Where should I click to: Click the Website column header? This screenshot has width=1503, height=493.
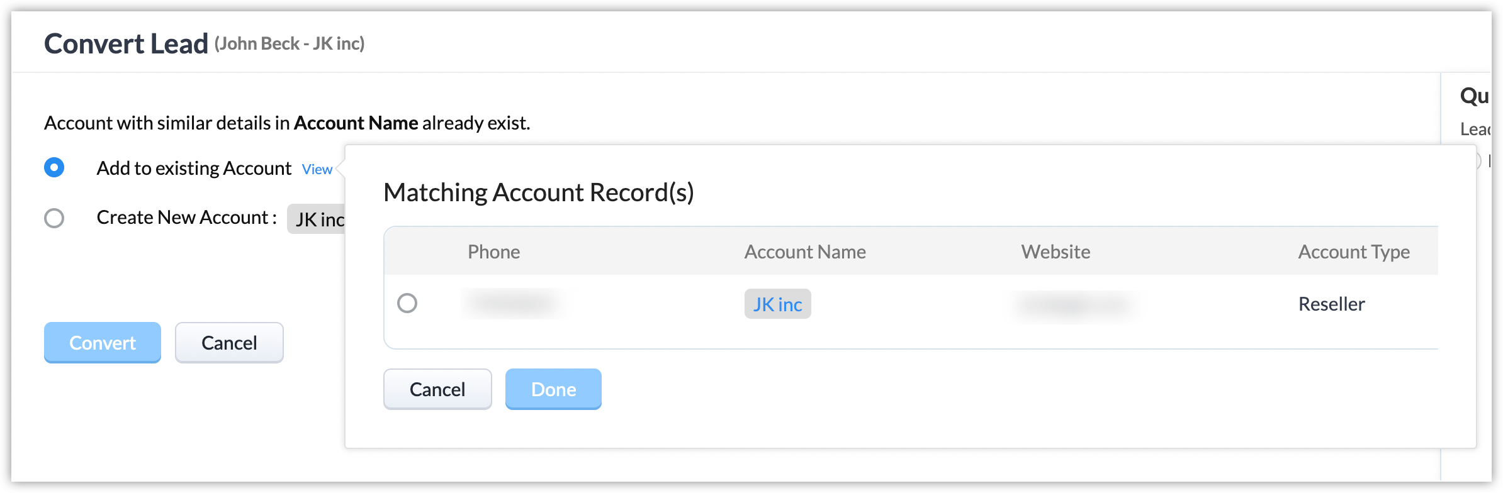coord(1055,252)
